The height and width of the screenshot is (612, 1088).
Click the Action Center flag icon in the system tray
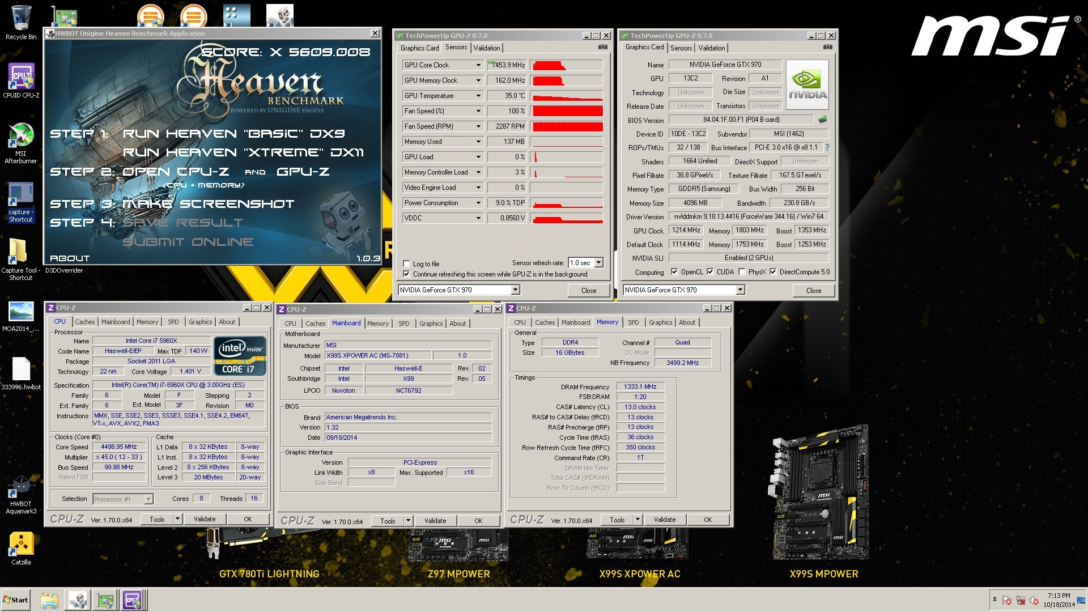(x=1007, y=600)
